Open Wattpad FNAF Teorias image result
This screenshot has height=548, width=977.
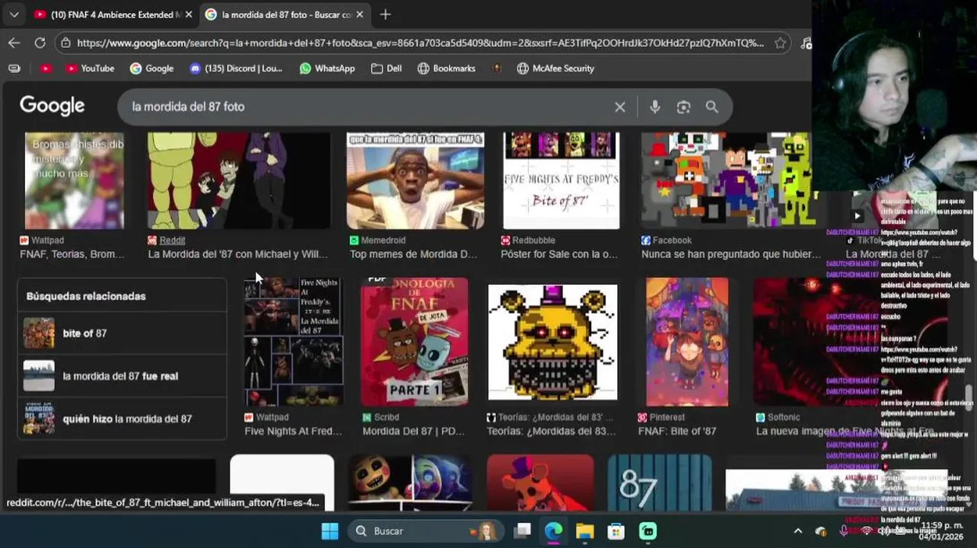74,180
